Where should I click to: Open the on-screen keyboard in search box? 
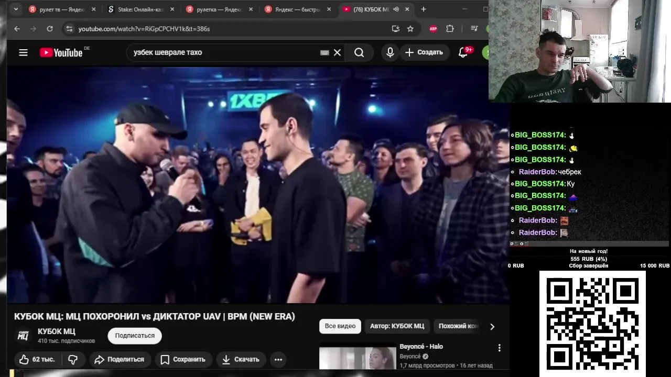coord(324,52)
